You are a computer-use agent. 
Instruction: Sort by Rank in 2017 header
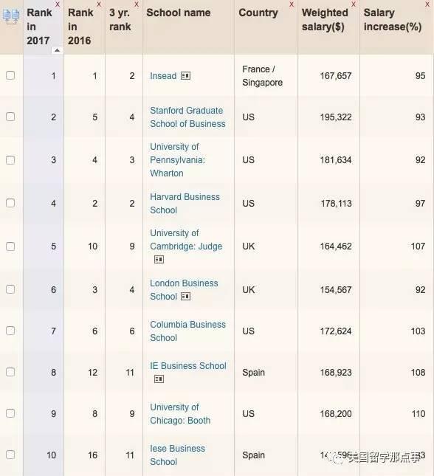click(39, 27)
